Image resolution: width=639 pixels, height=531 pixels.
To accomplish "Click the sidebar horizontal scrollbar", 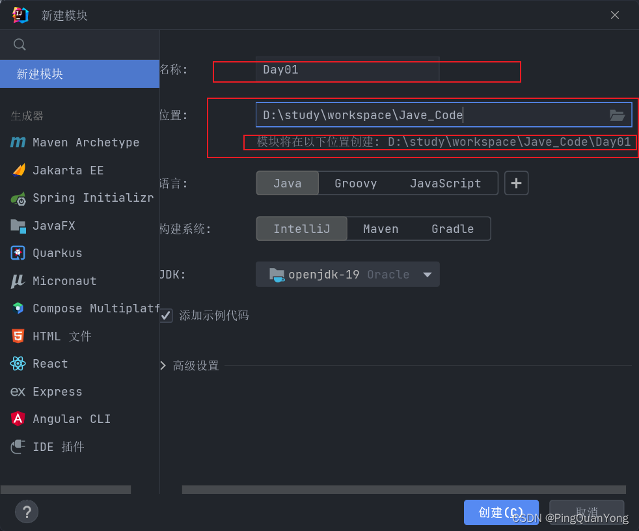I will point(66,489).
